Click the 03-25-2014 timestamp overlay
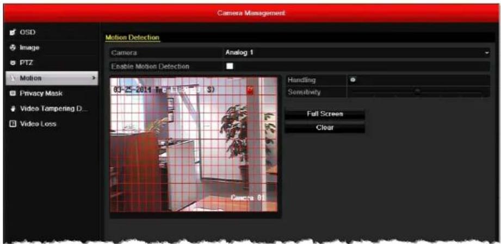Screen dimensions: 501x244 pos(164,90)
